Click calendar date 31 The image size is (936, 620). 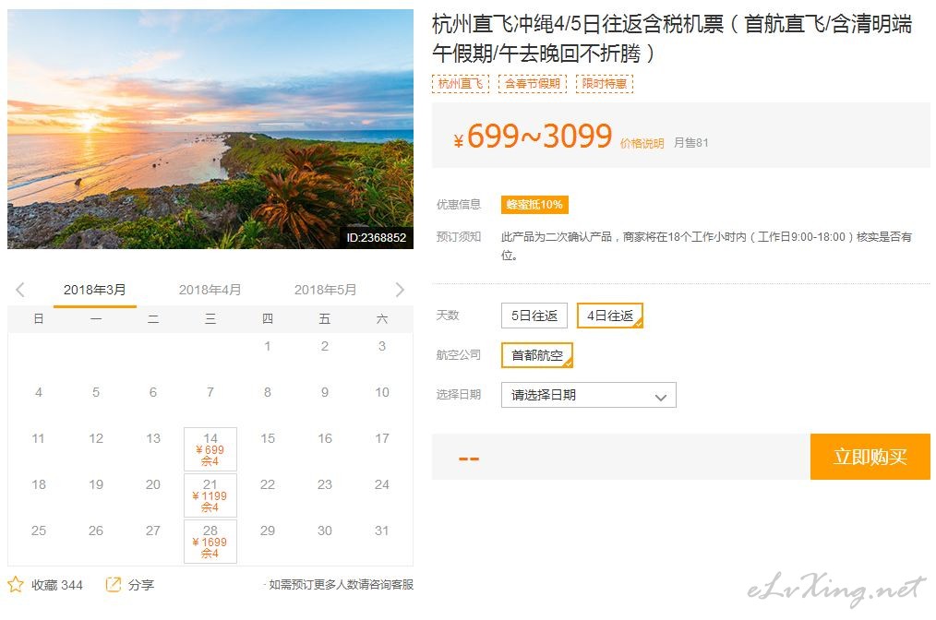[382, 531]
